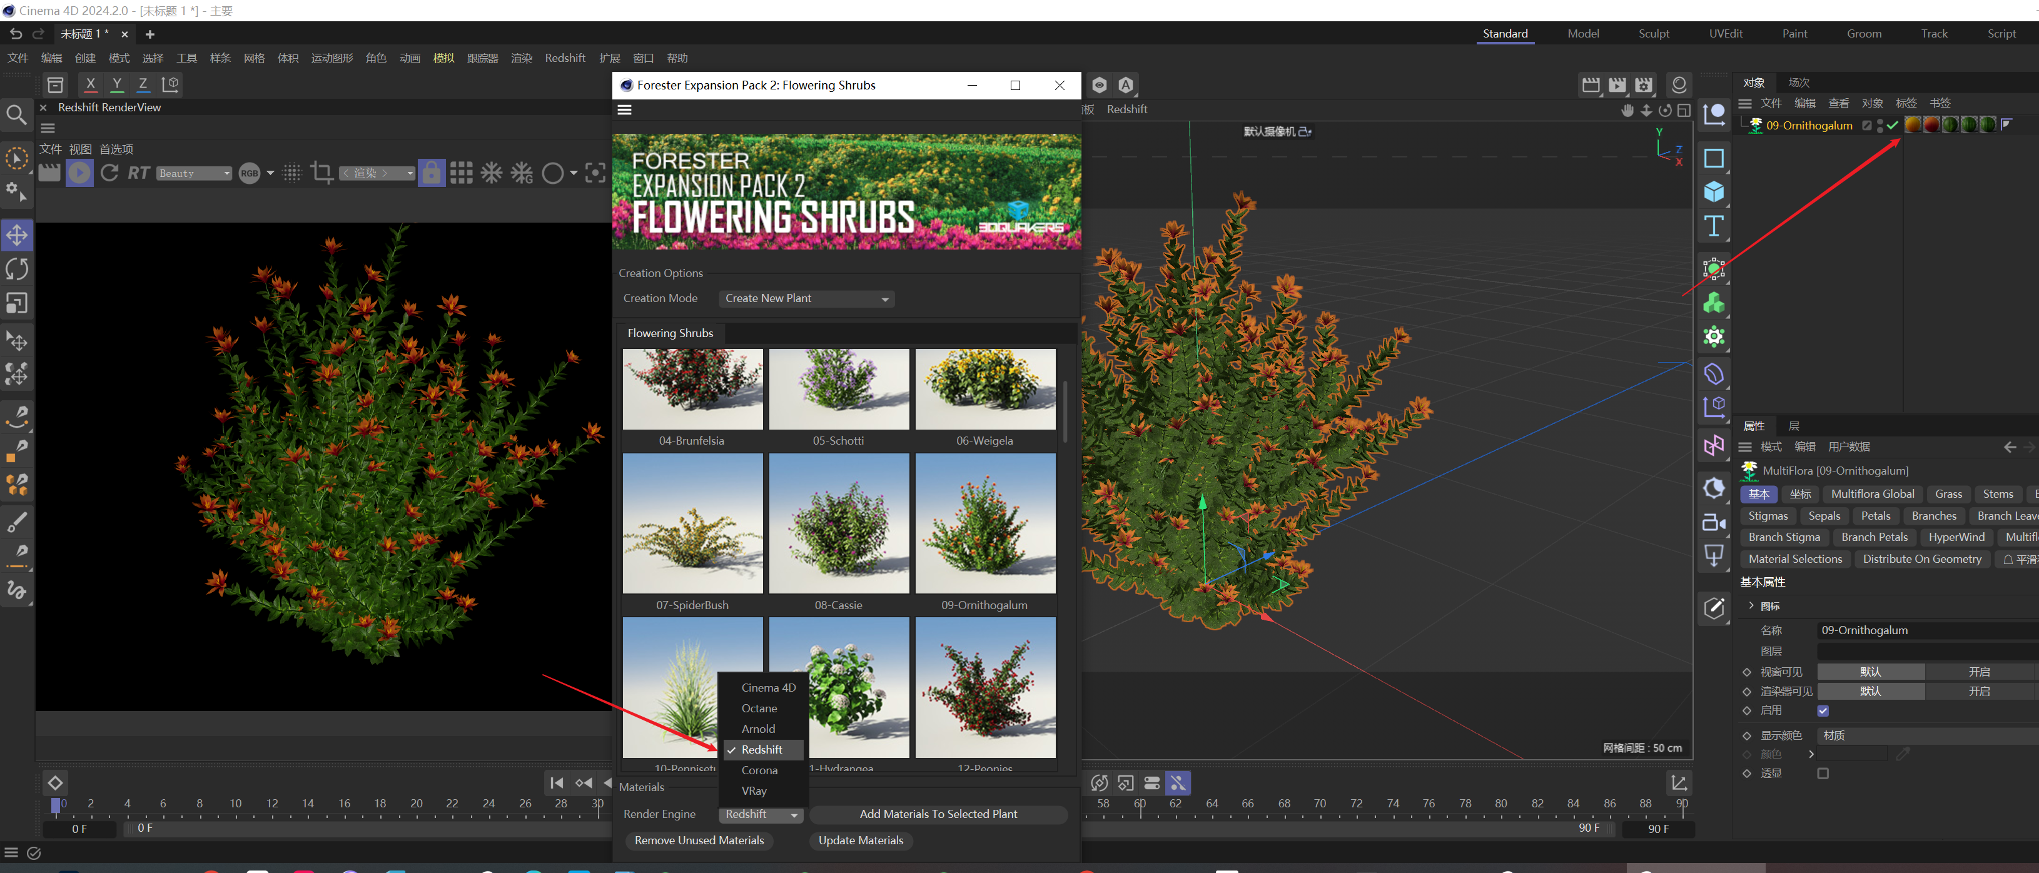Open the Redshift menu in menu bar
This screenshot has width=2039, height=873.
pyautogui.click(x=565, y=59)
